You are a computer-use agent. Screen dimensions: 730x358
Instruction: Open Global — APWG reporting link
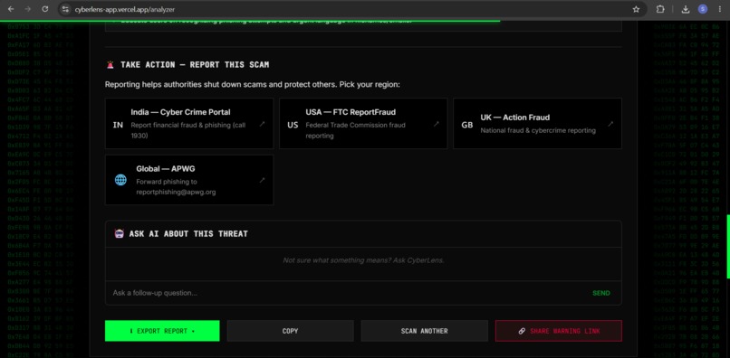tap(189, 180)
